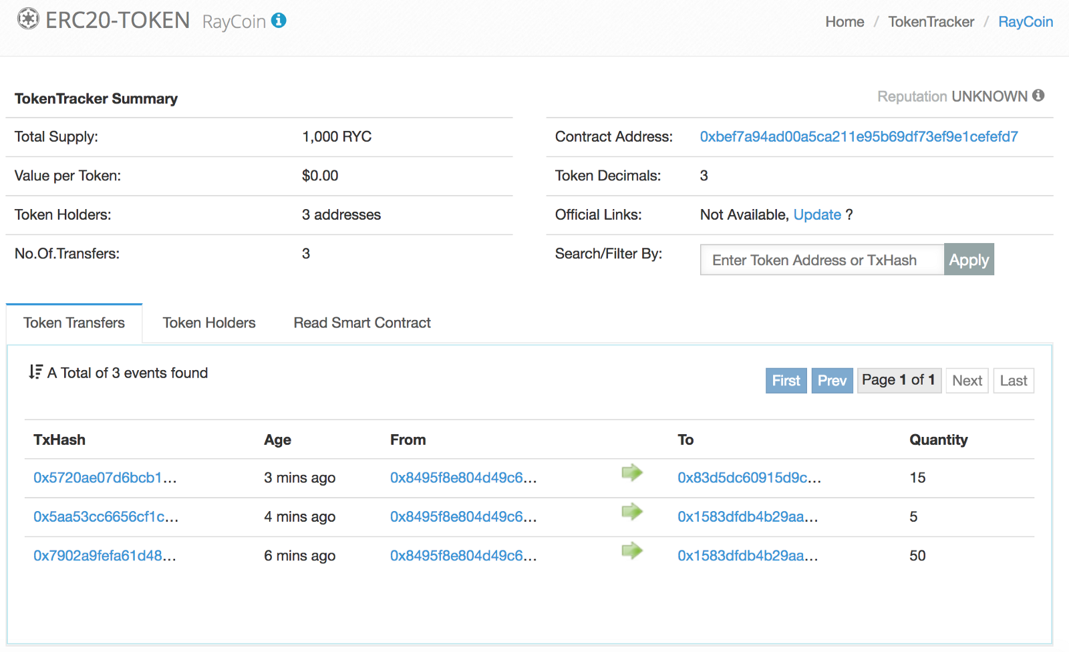Click the Ethereum token logo icon
1069x652 pixels.
pos(28,19)
